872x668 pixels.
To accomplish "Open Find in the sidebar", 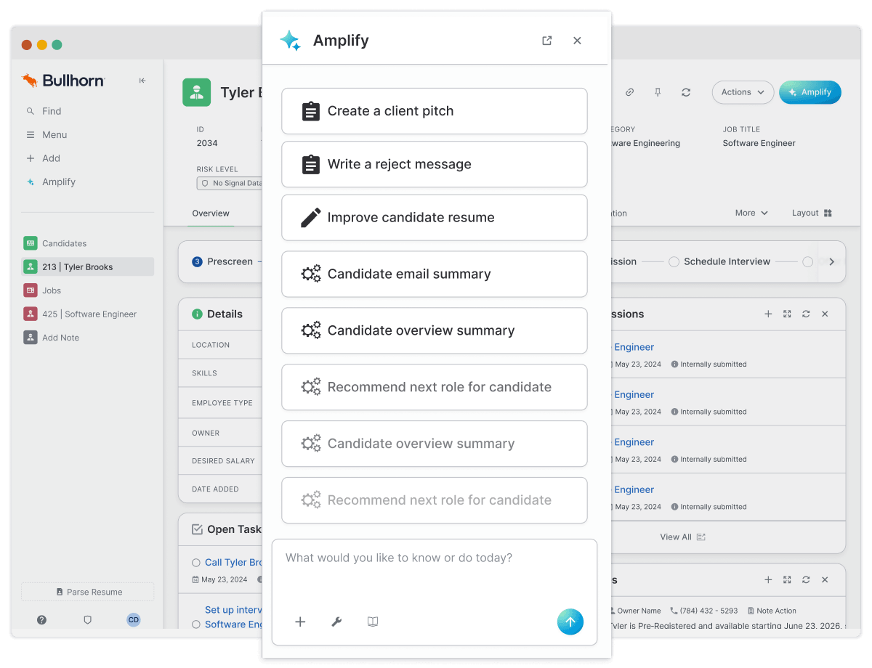I will tap(52, 111).
